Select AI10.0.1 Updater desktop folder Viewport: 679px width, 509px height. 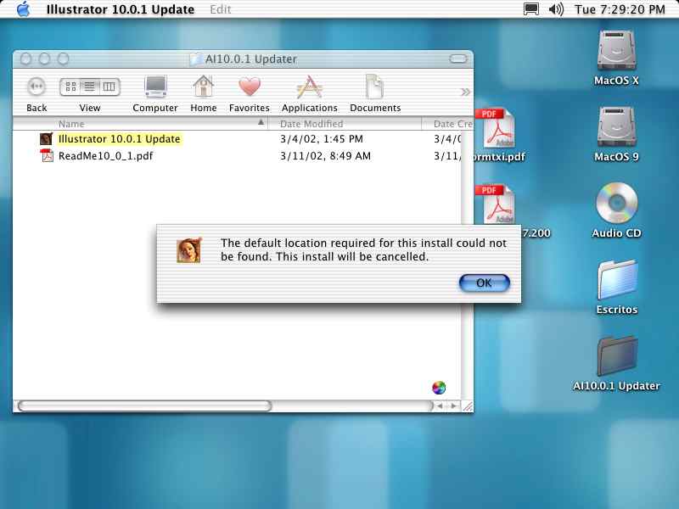tap(617, 363)
